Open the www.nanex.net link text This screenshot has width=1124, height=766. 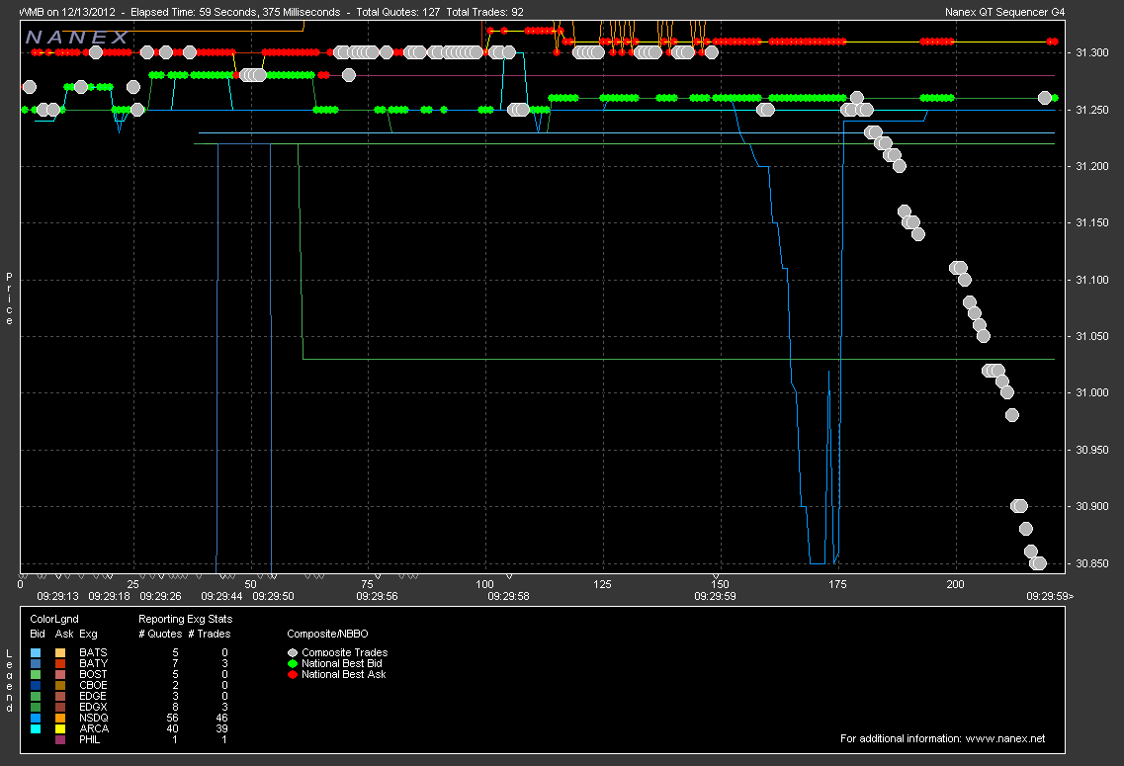click(x=1005, y=738)
